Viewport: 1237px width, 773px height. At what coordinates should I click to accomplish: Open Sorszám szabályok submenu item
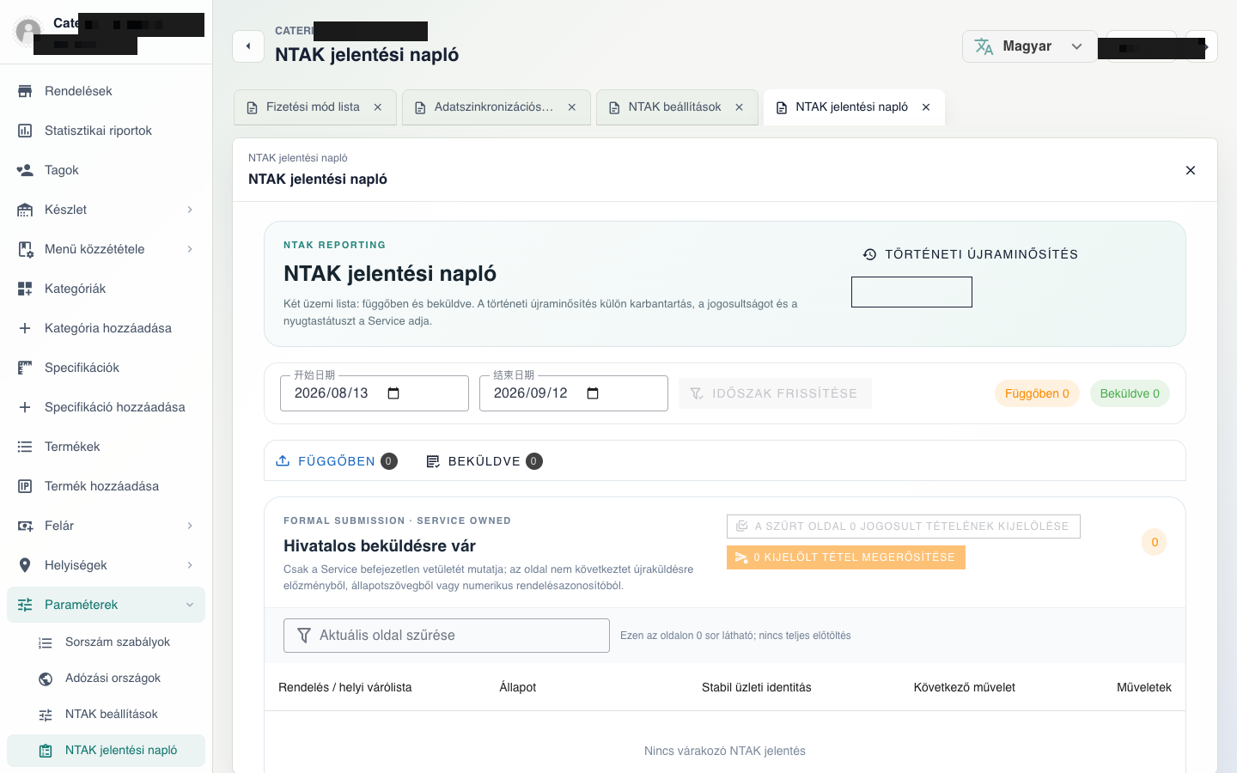click(106, 642)
